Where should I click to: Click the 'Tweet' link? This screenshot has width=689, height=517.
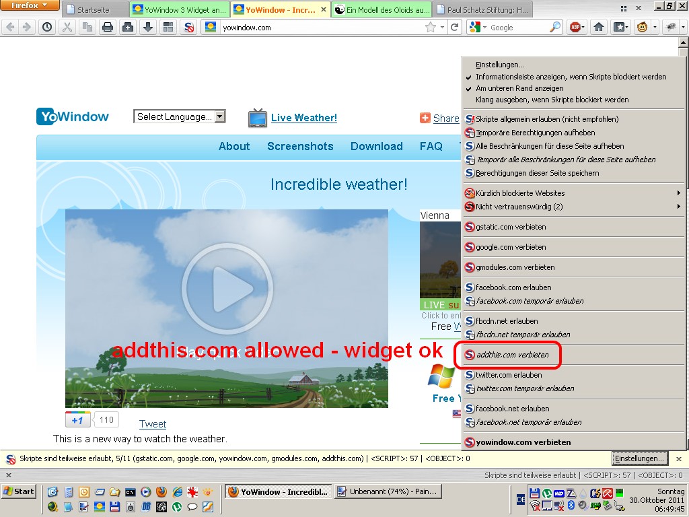coord(153,424)
